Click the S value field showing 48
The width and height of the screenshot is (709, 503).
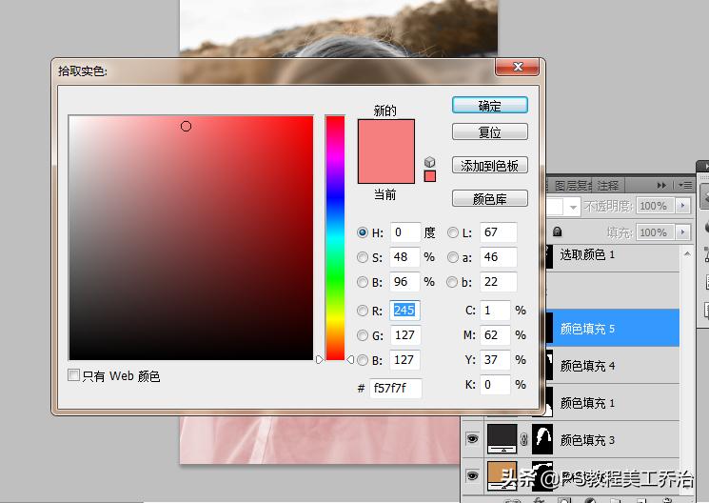[x=405, y=257]
